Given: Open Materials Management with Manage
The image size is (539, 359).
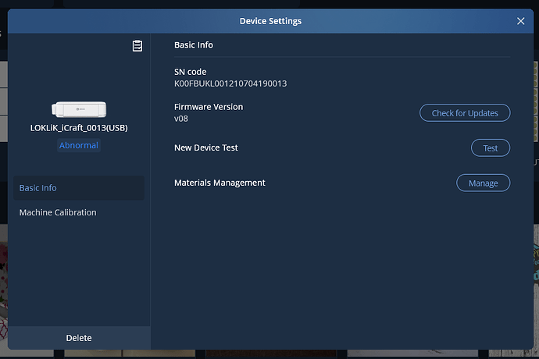Looking at the screenshot, I should (483, 183).
